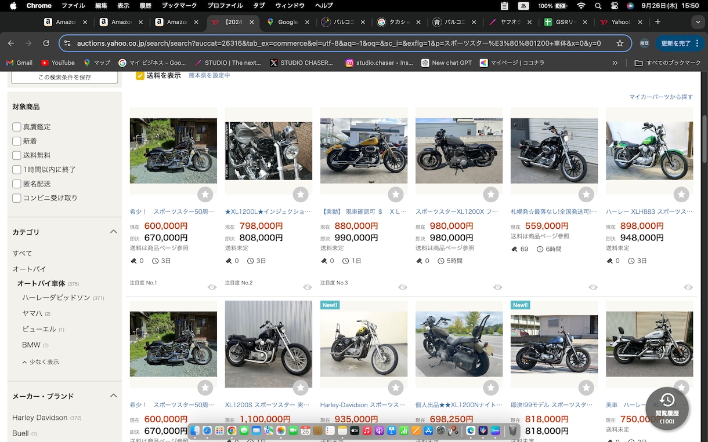Open すべてのブックマーク folder
Image resolution: width=708 pixels, height=442 pixels.
668,63
